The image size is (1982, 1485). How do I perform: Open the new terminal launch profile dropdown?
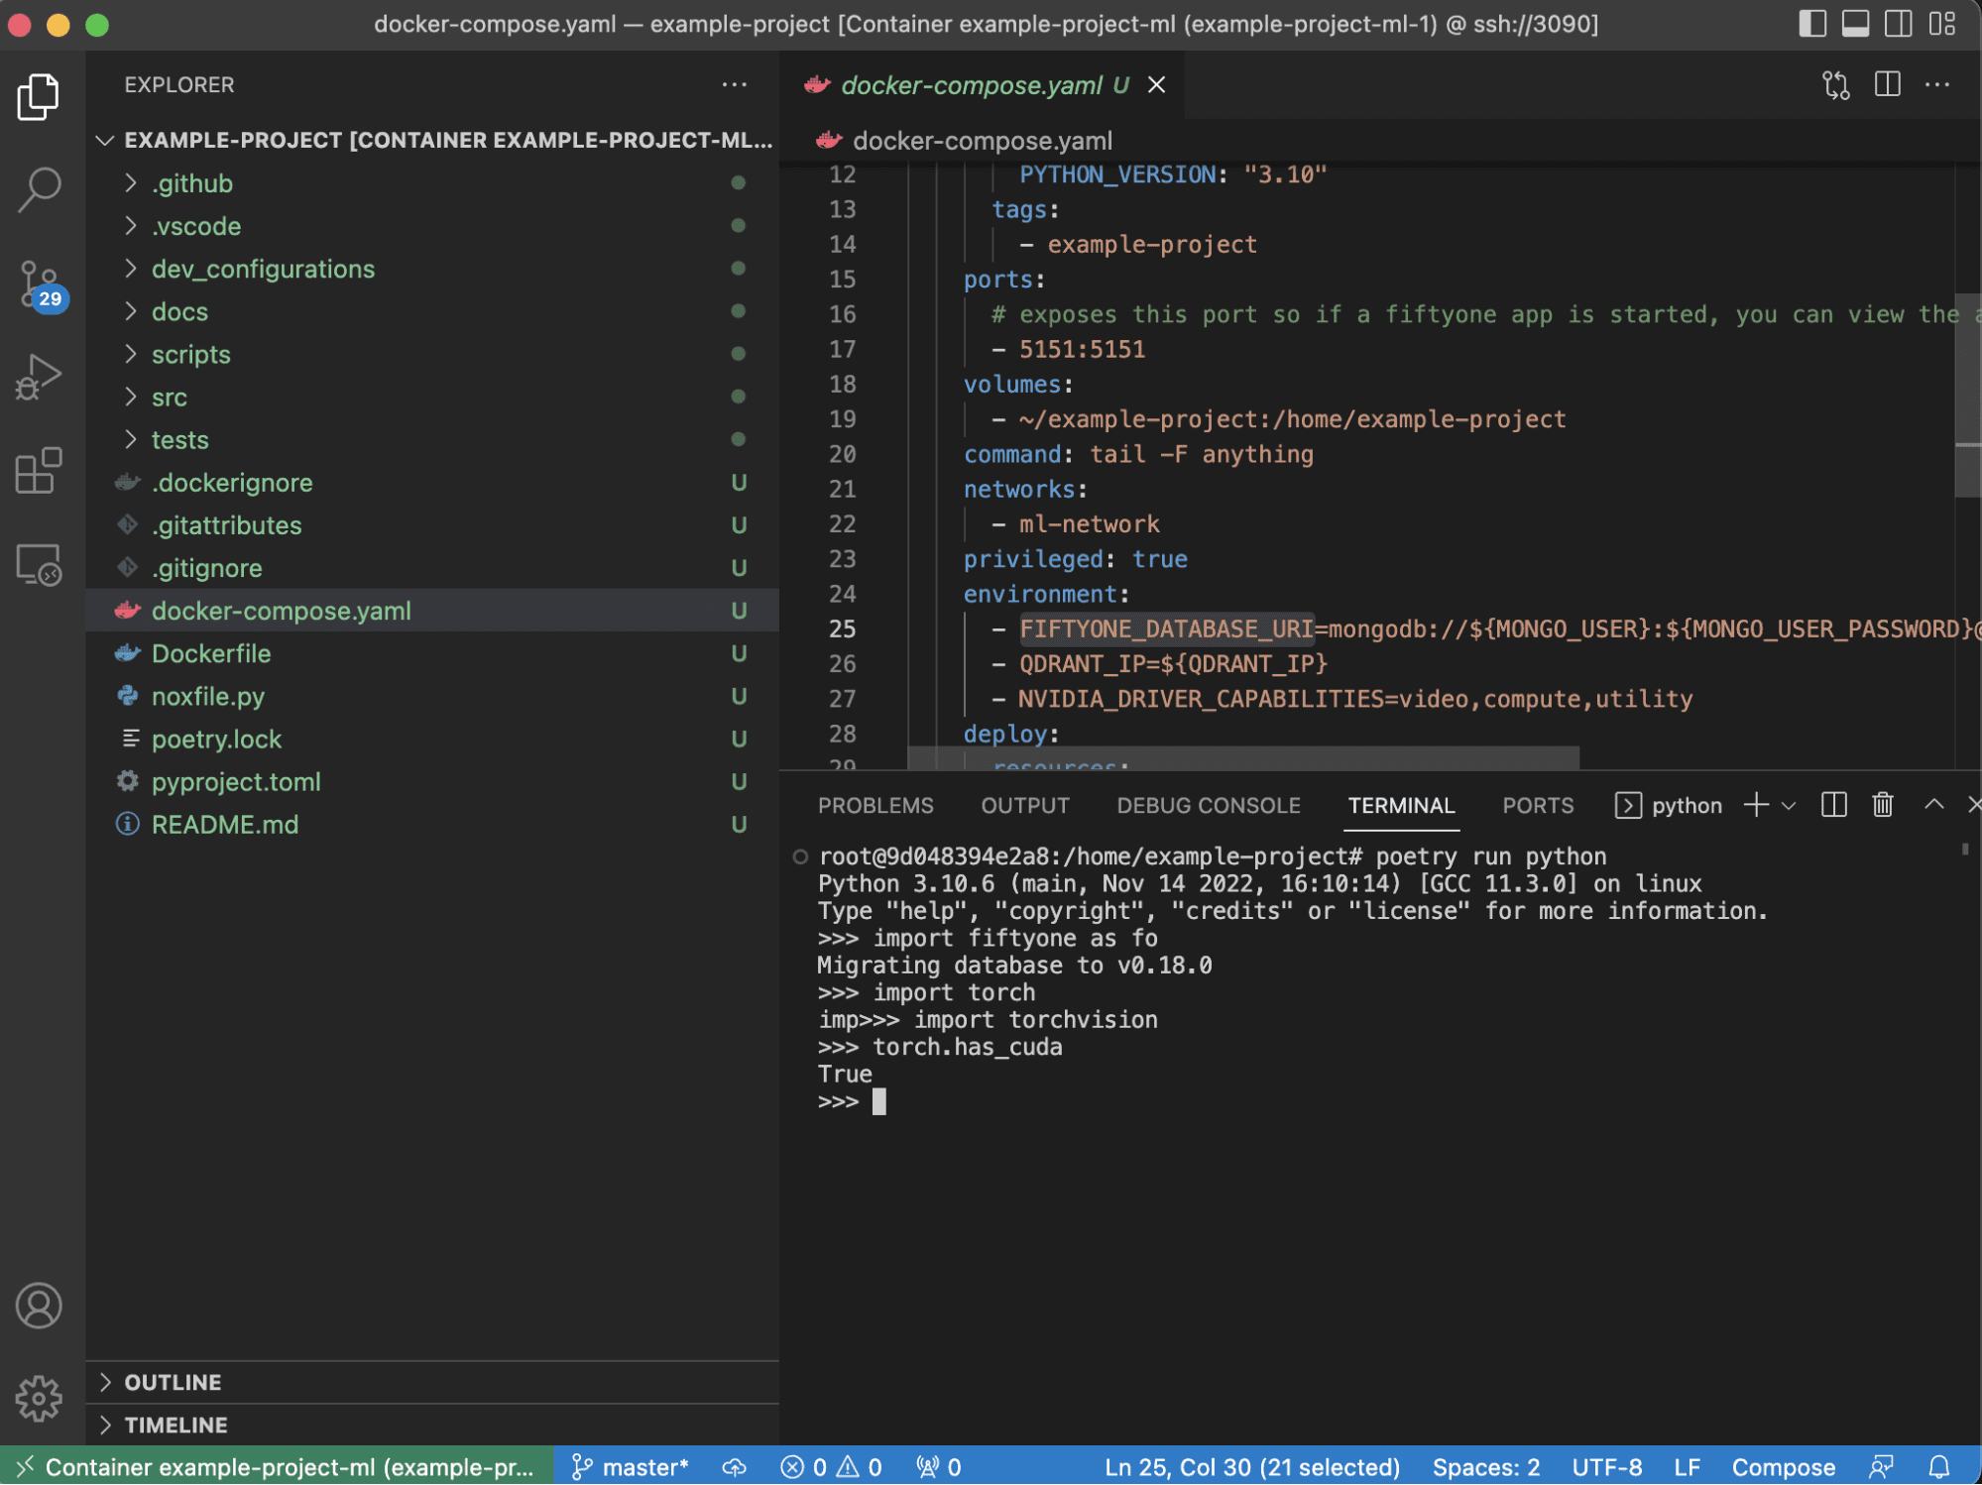(1789, 806)
